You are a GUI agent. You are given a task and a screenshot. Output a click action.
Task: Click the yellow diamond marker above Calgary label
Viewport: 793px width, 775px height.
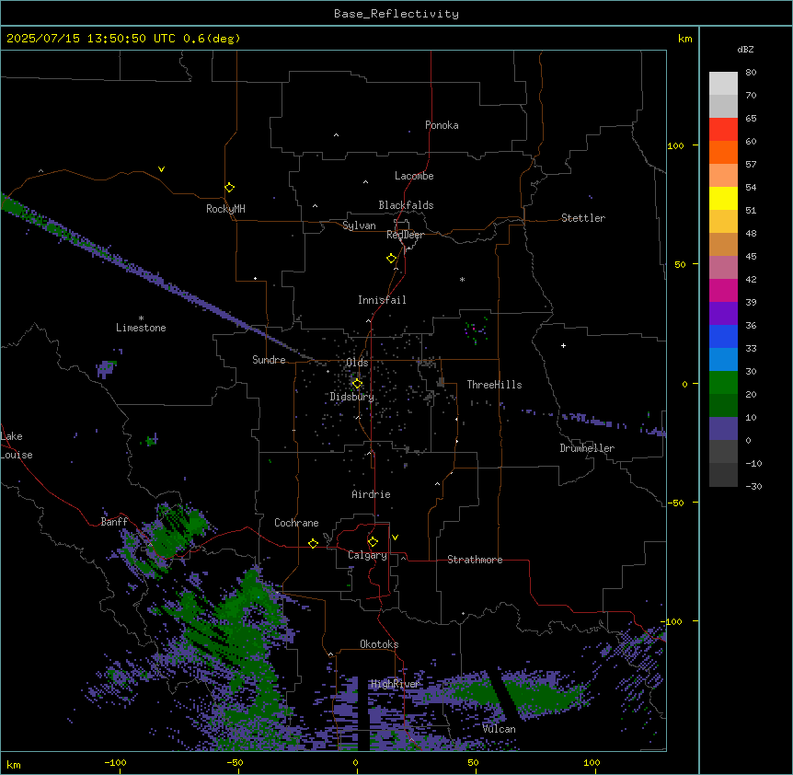[373, 542]
